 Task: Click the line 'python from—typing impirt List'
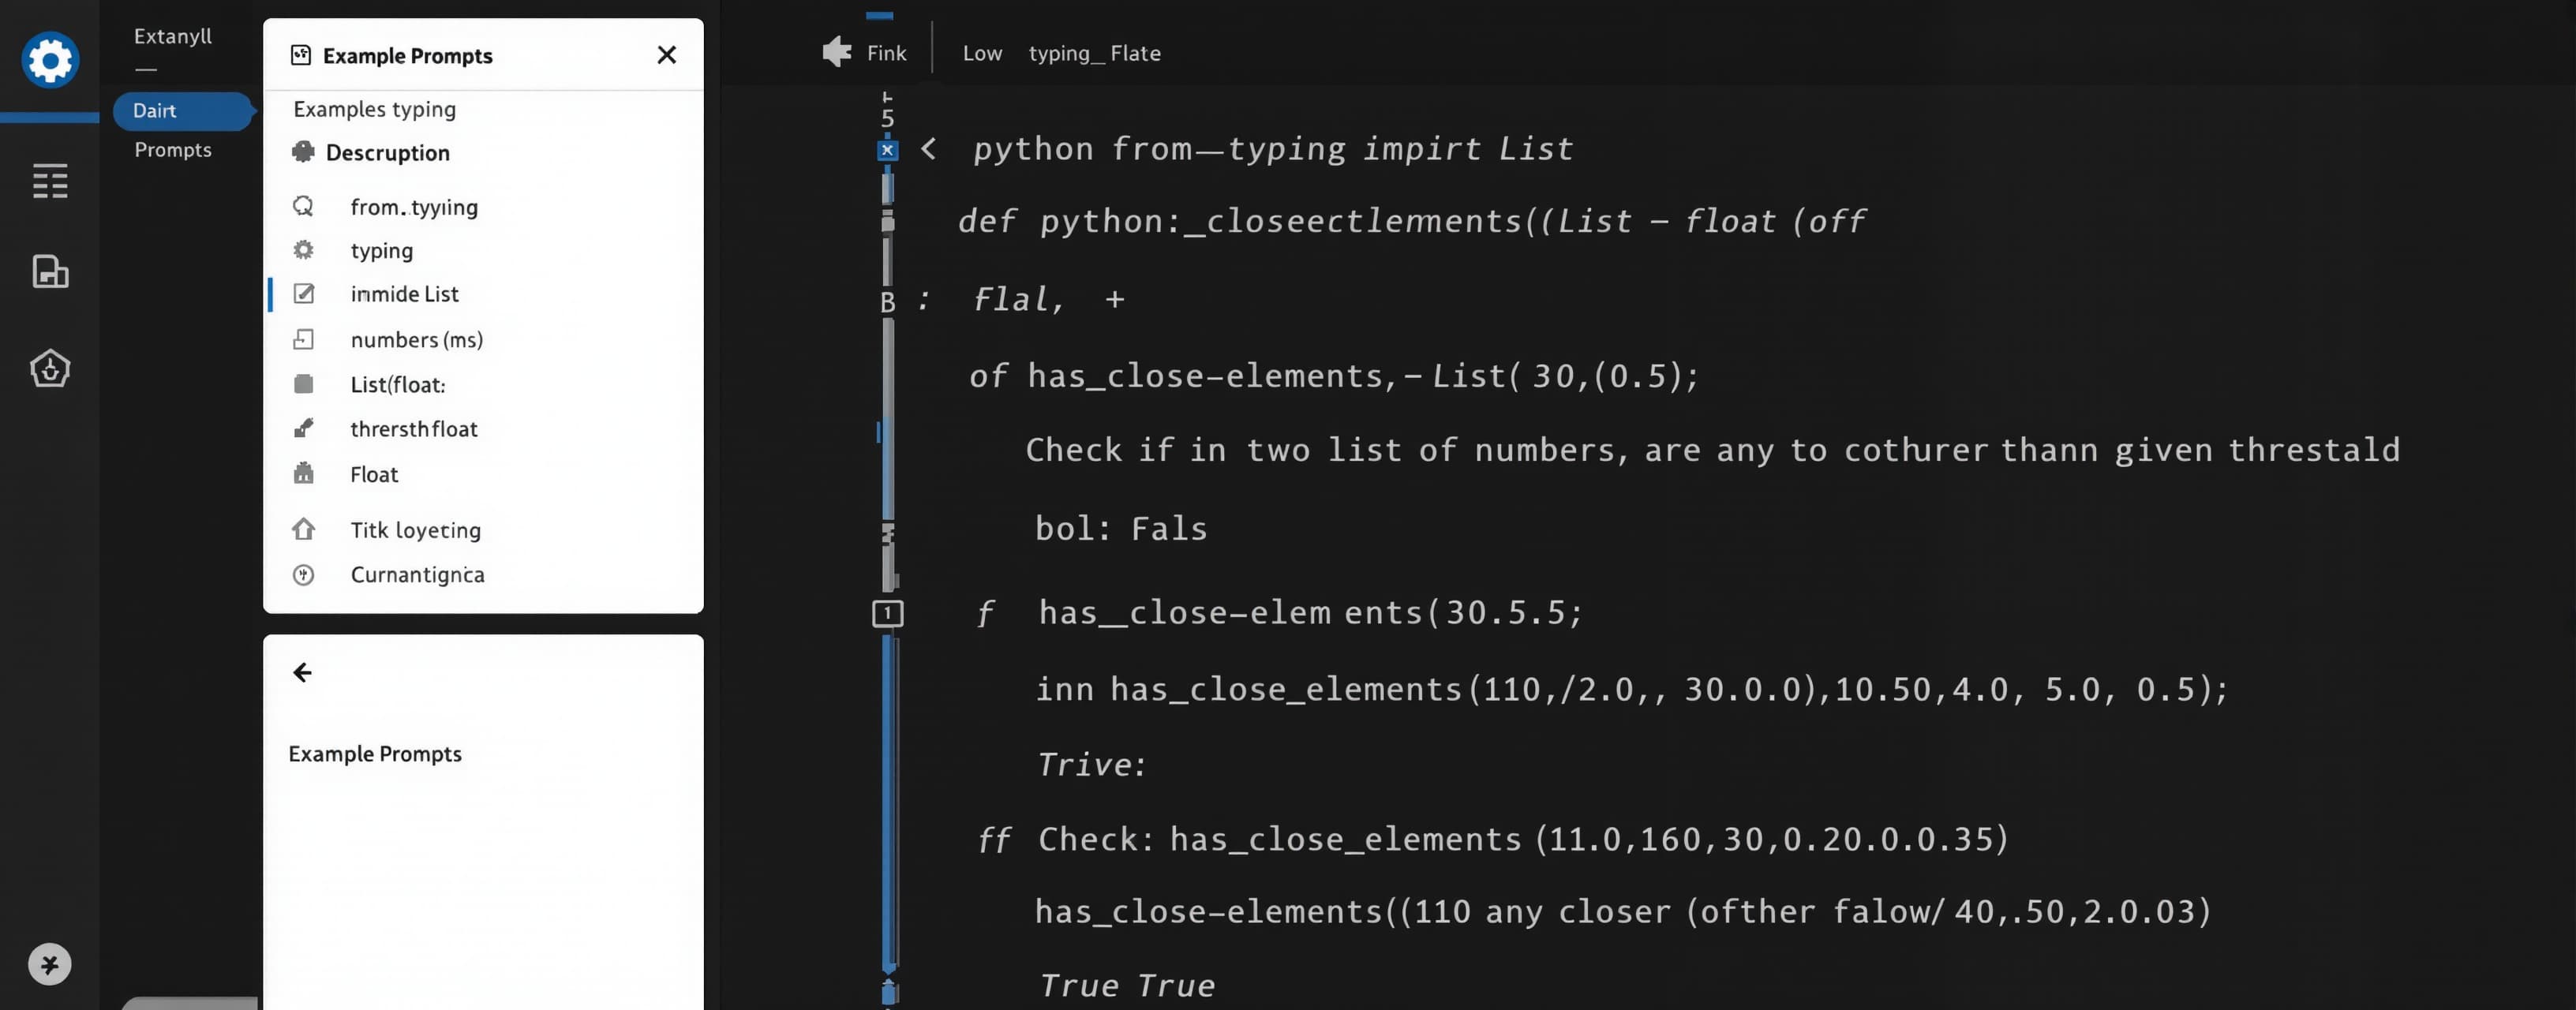pyautogui.click(x=1272, y=149)
